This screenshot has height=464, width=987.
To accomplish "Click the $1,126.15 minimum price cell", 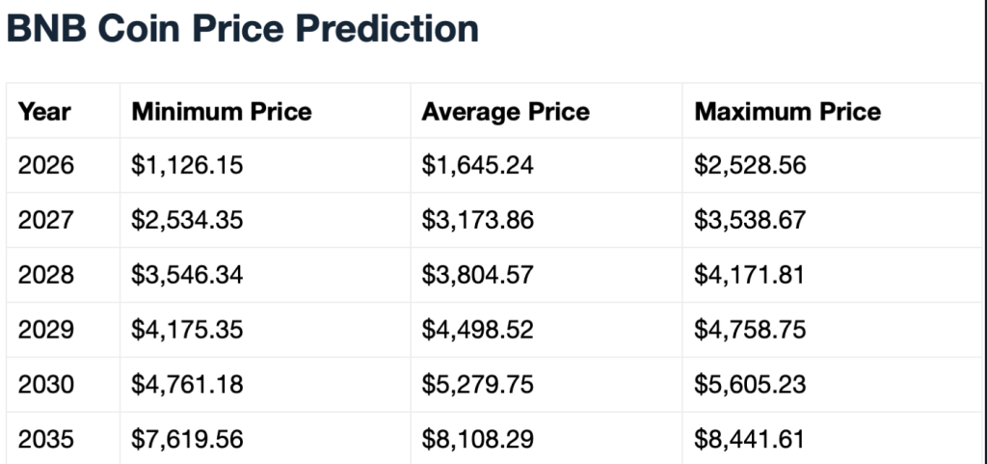I will [x=188, y=166].
